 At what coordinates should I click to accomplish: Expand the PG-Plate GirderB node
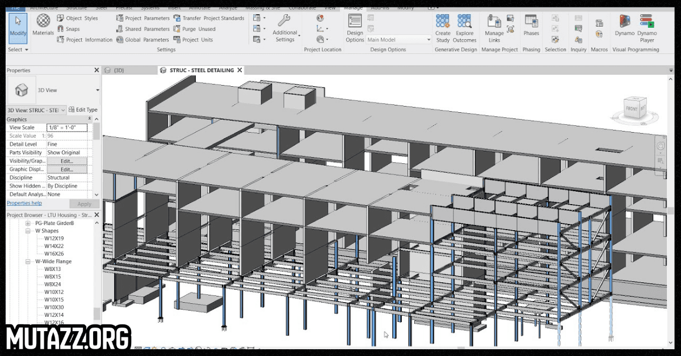pyautogui.click(x=28, y=223)
